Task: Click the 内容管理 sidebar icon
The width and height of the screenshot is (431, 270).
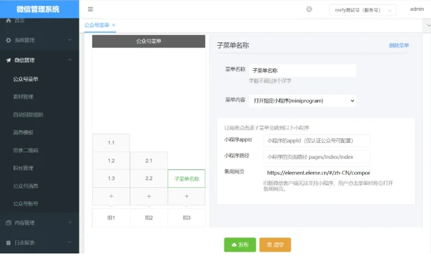Action: pos(8,223)
